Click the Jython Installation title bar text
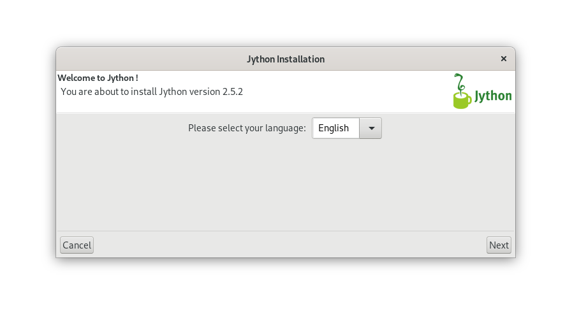The height and width of the screenshot is (311, 572). [x=286, y=59]
